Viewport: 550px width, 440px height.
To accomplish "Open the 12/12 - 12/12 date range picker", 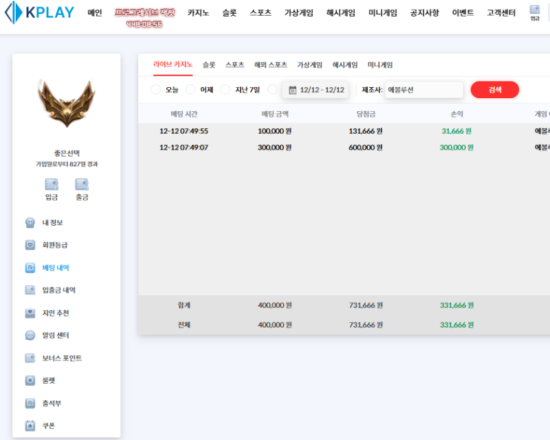I will [x=316, y=90].
